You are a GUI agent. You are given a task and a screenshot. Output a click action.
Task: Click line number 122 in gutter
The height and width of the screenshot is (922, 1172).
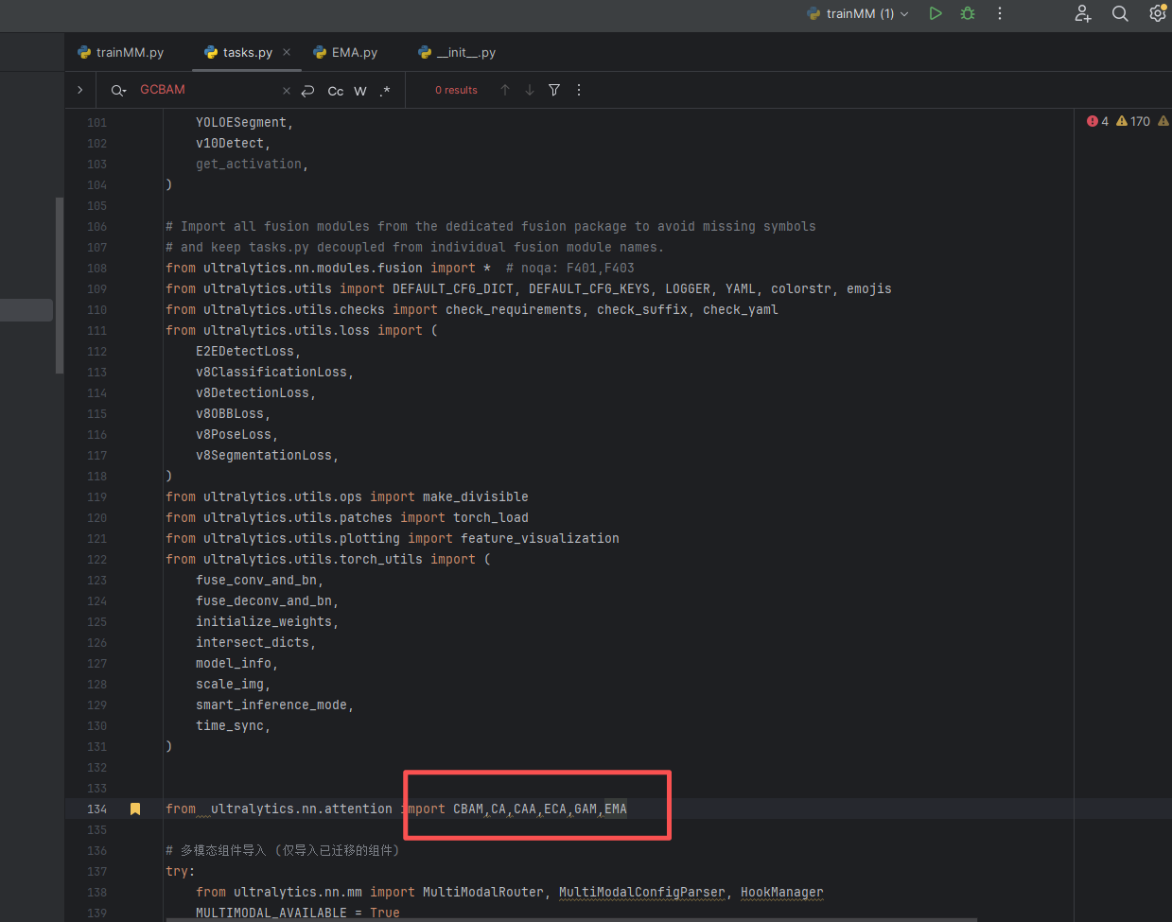[x=96, y=559]
